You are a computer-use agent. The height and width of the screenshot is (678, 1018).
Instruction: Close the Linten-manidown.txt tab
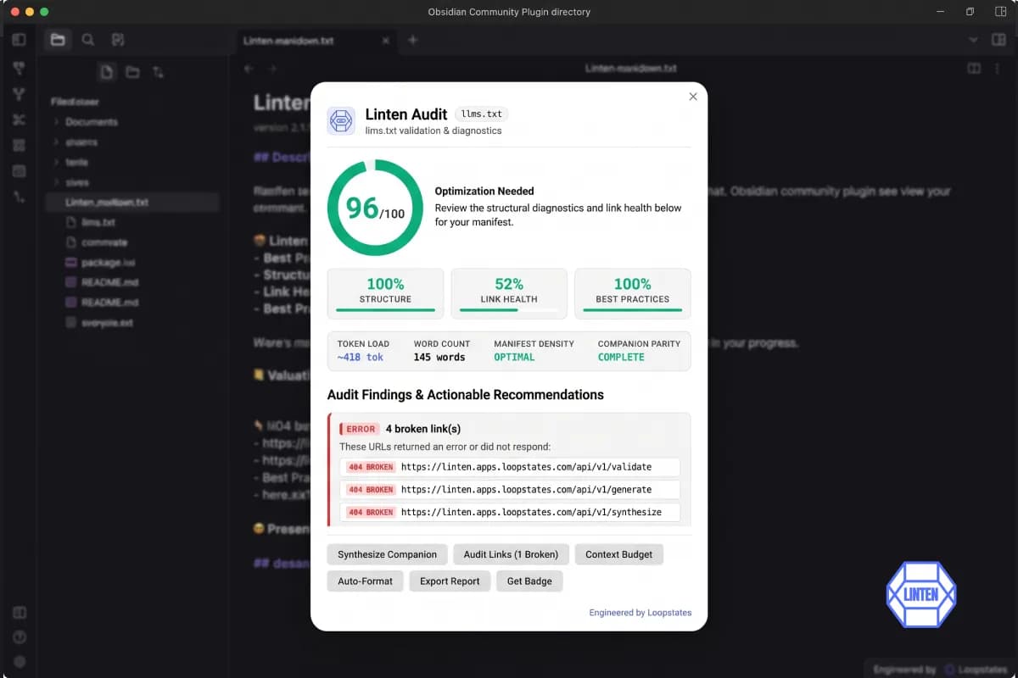click(x=385, y=40)
